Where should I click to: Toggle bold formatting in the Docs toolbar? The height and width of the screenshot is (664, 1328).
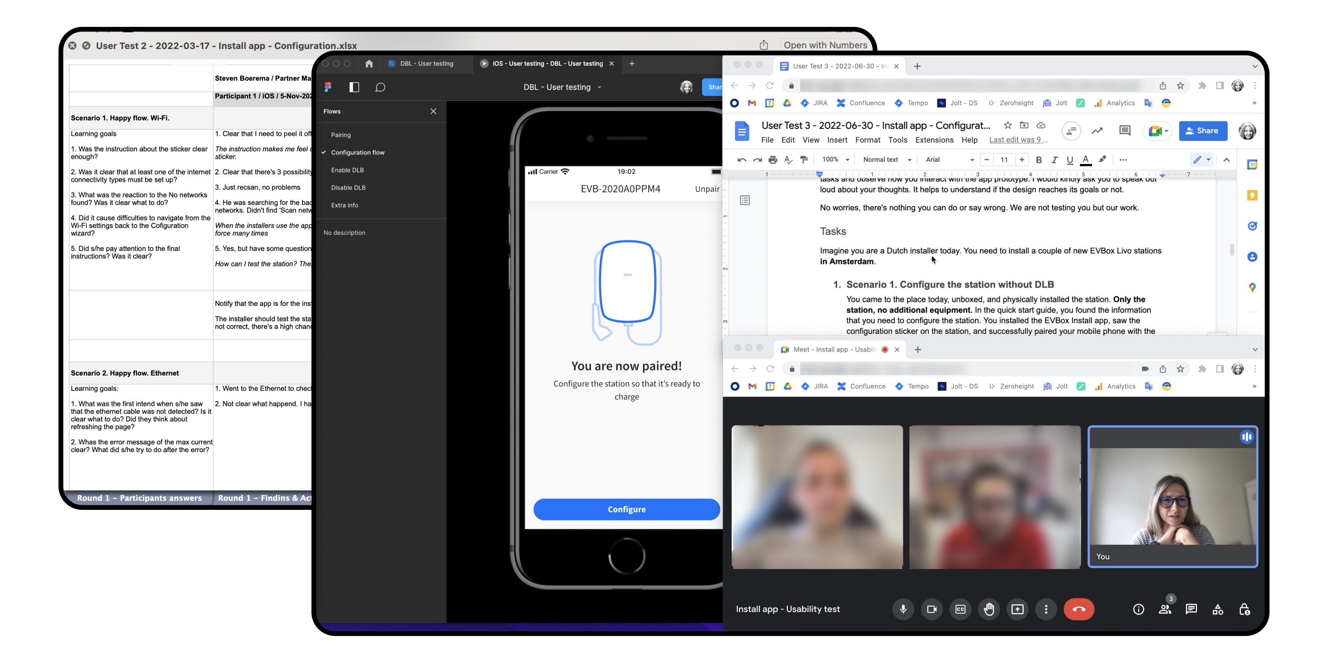coord(1039,160)
